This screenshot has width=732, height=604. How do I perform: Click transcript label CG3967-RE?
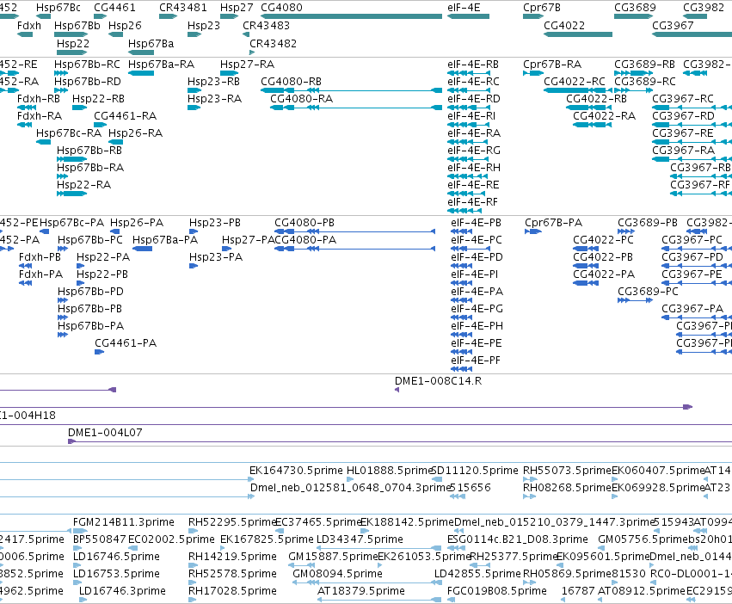pos(682,133)
